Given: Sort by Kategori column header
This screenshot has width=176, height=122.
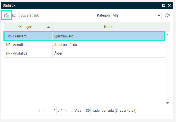Looking at the screenshot, I should (x=26, y=27).
